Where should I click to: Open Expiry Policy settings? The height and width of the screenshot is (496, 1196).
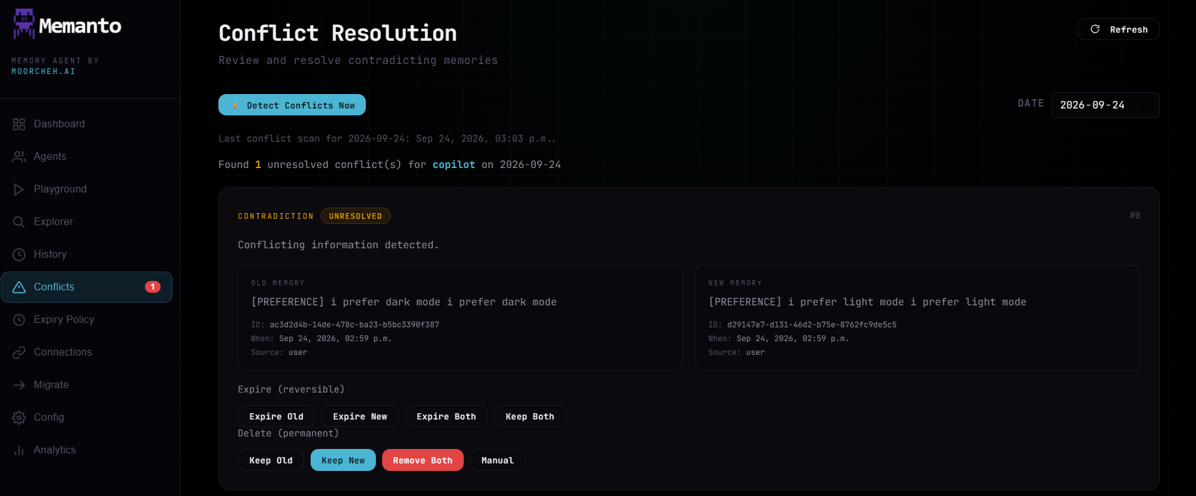[87, 320]
